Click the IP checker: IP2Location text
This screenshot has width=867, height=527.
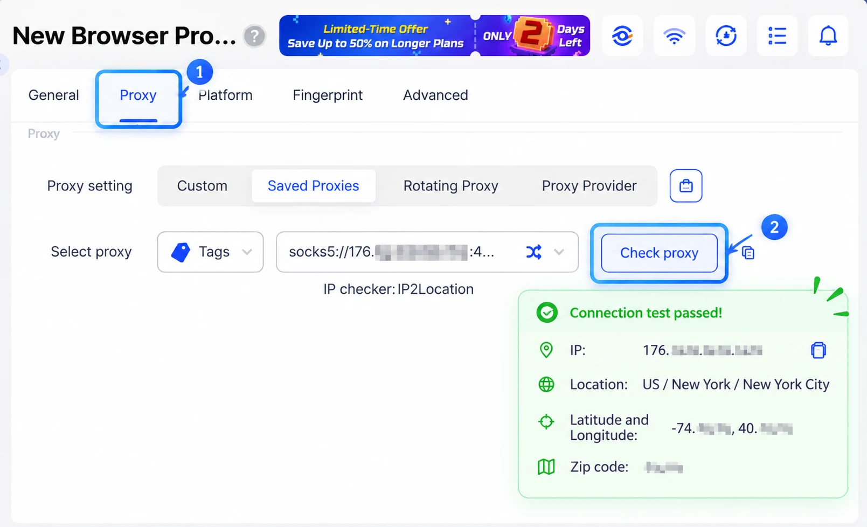point(398,289)
